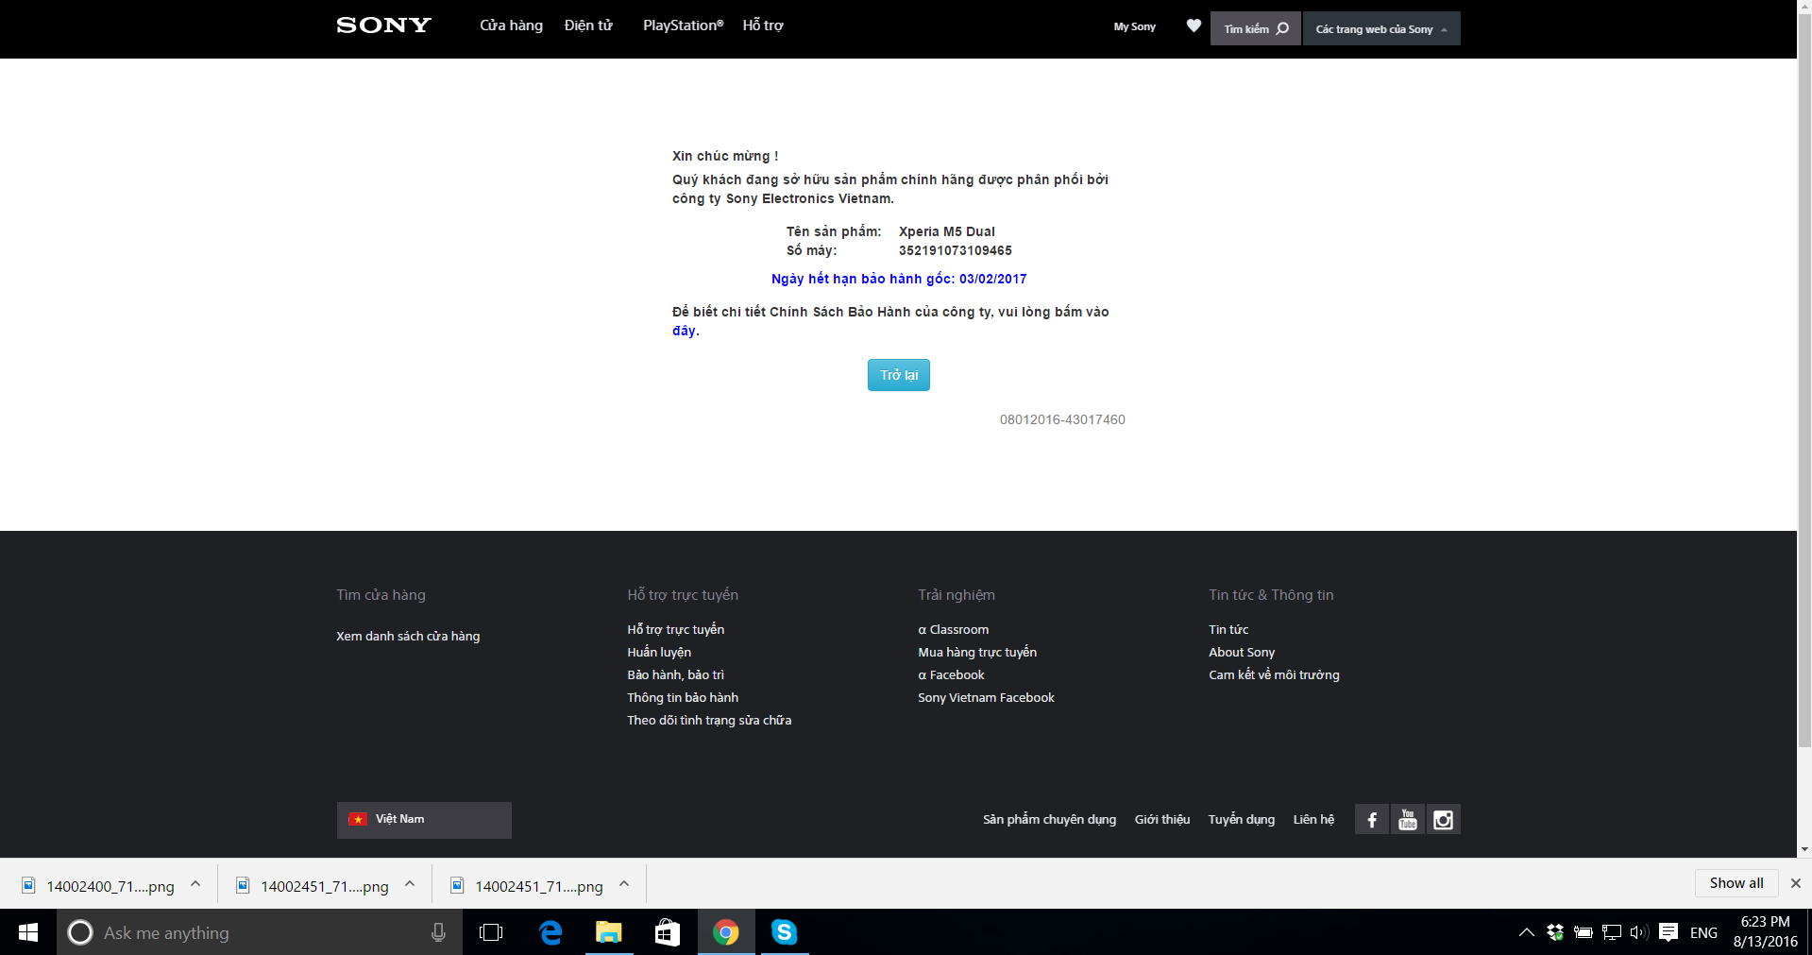1812x955 pixels.
Task: Open 'About Sony' link
Action: [x=1242, y=652]
